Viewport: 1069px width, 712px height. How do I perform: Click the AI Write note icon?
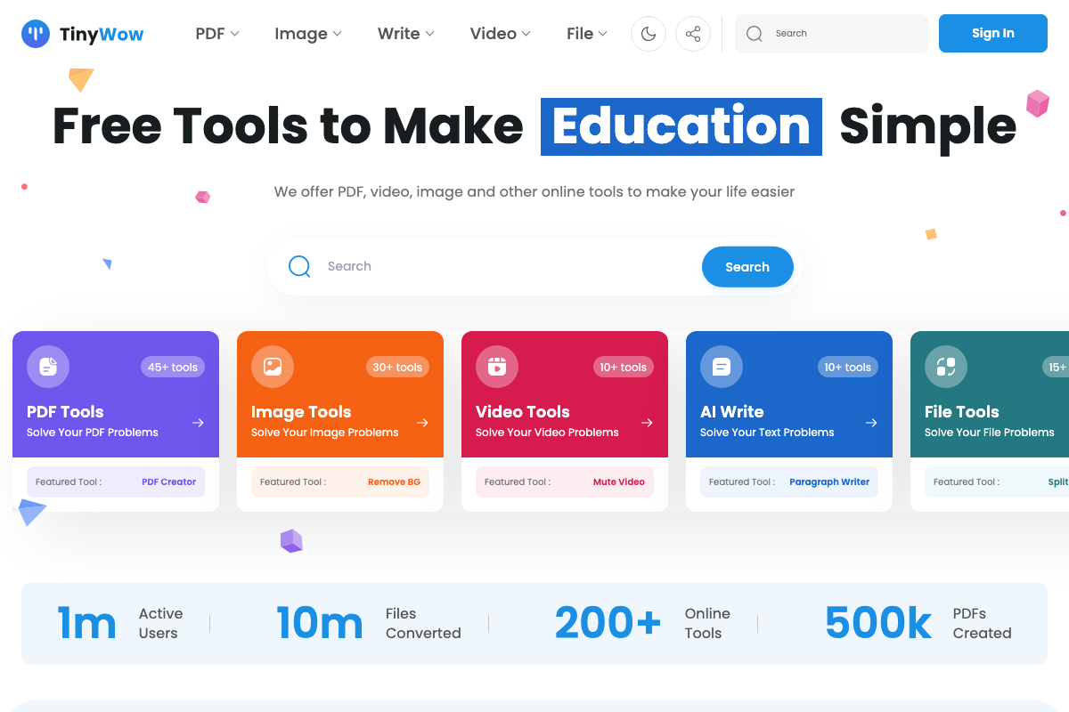[x=722, y=367]
